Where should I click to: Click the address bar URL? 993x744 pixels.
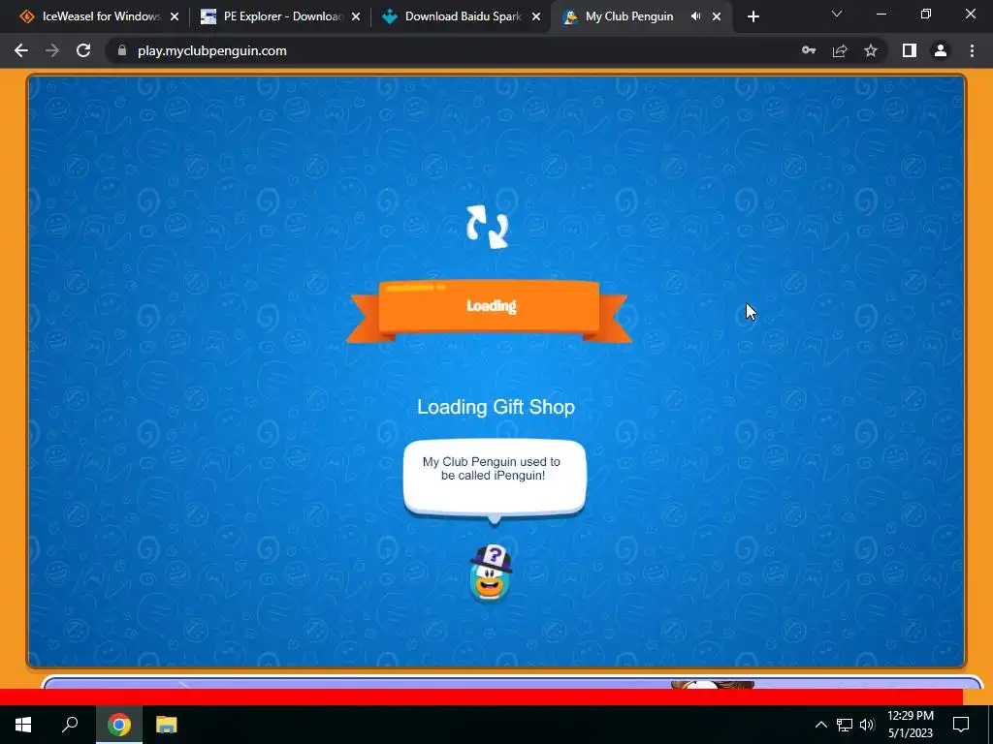point(212,50)
